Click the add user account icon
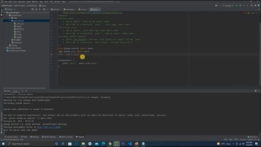 [217, 5]
